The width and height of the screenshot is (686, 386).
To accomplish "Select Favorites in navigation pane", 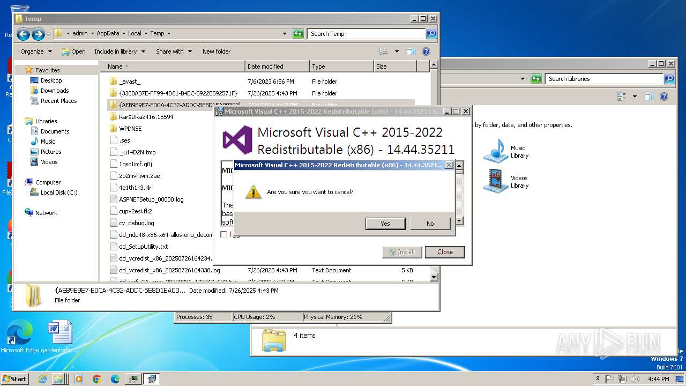I will click(47, 70).
